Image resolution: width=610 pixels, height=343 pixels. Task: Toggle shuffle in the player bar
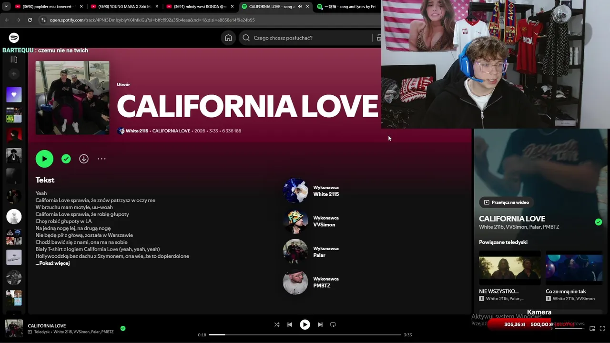coord(277,324)
